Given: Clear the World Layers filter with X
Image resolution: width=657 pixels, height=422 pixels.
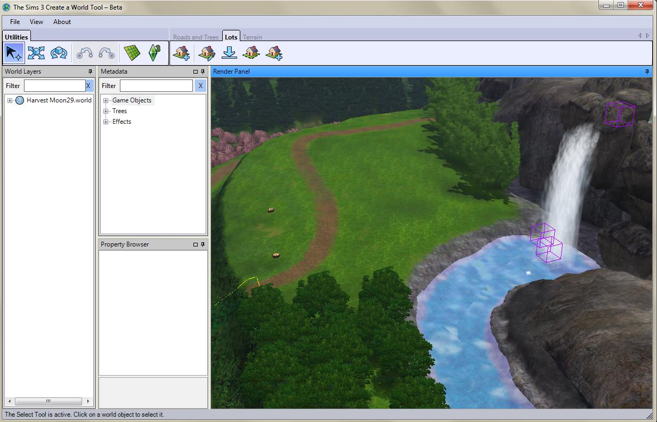Looking at the screenshot, I should pyautogui.click(x=88, y=85).
